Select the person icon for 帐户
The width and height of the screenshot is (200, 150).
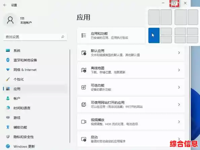click(8, 98)
